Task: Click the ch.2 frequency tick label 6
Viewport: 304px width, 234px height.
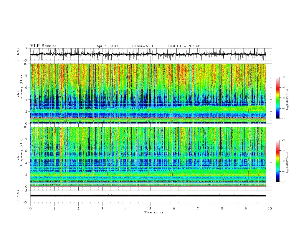Action: coord(27,151)
